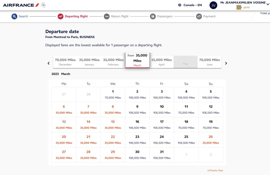Click the Search magnifier step icon
This screenshot has width=270, height=175.
click(x=14, y=16)
